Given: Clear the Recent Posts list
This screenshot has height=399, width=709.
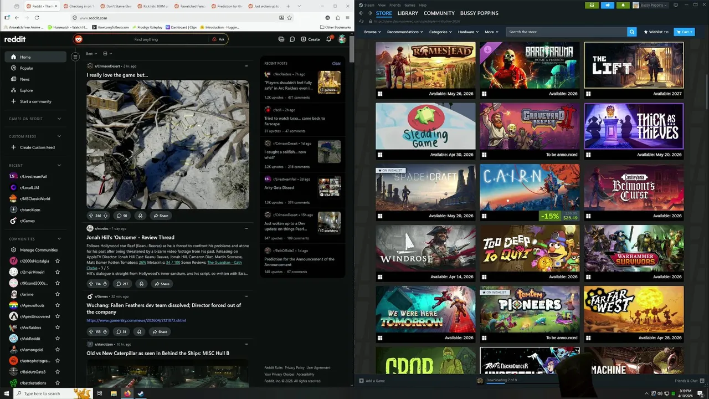Looking at the screenshot, I should [x=336, y=63].
